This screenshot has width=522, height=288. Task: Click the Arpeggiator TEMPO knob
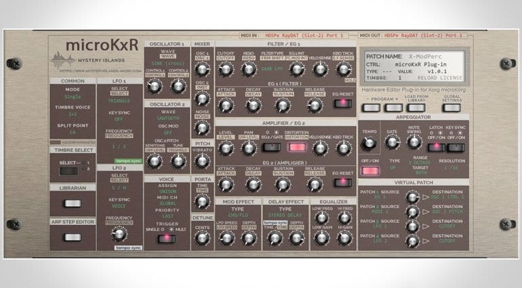coord(369,143)
